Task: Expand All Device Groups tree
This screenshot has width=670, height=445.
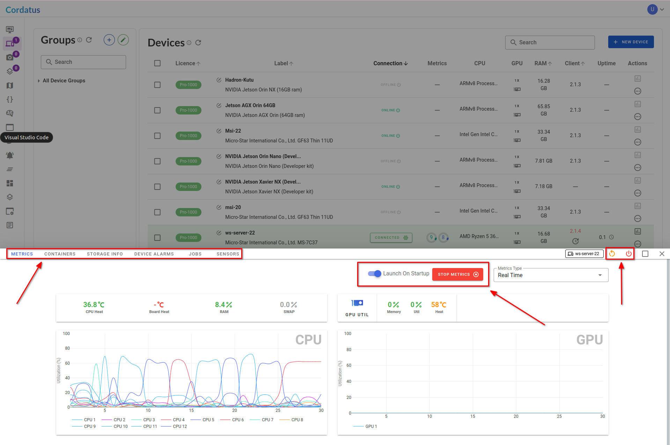Action: [38, 81]
